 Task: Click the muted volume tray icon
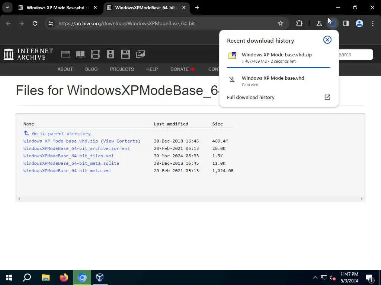pos(333,278)
